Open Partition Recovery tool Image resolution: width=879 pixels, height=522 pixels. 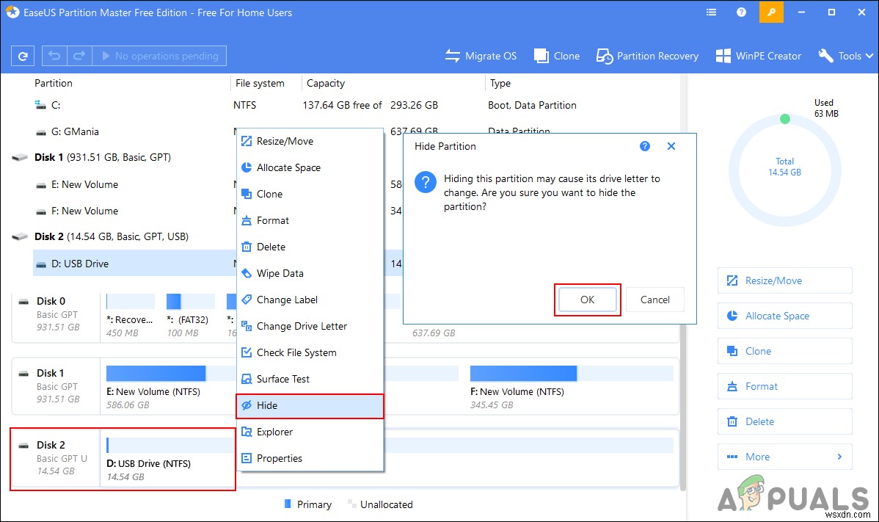click(647, 56)
